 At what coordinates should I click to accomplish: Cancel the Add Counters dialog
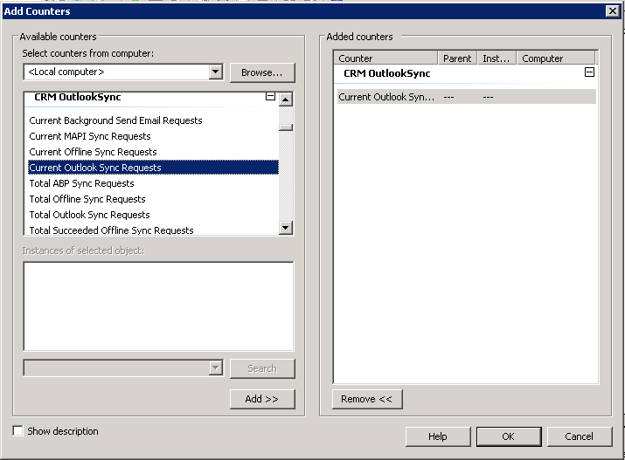[x=579, y=436]
